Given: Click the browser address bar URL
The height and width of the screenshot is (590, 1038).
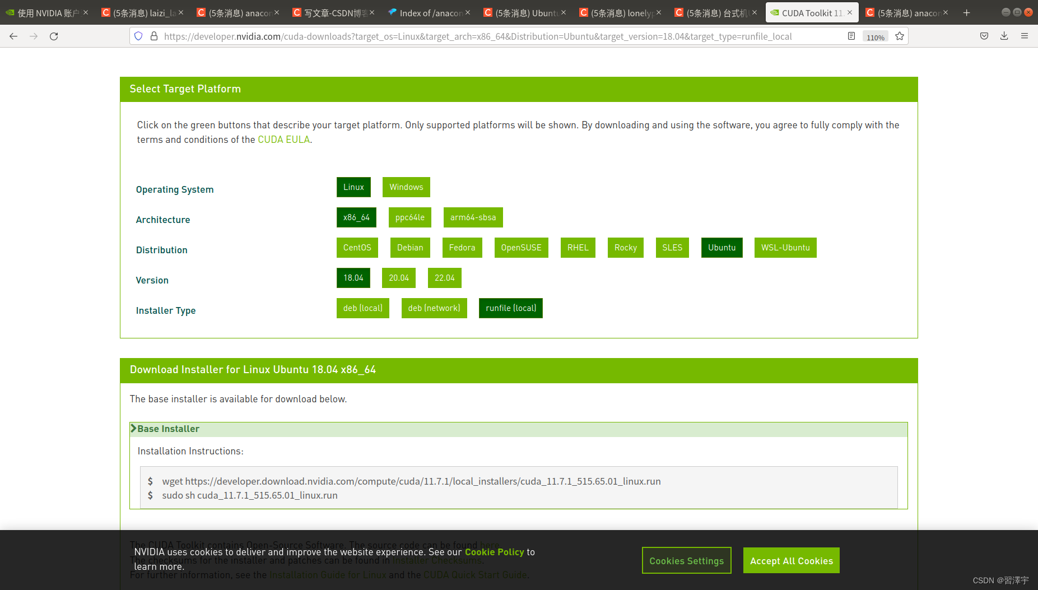Looking at the screenshot, I should [x=478, y=36].
